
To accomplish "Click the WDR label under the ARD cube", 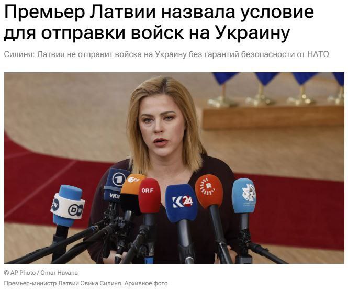I will pos(115,196).
